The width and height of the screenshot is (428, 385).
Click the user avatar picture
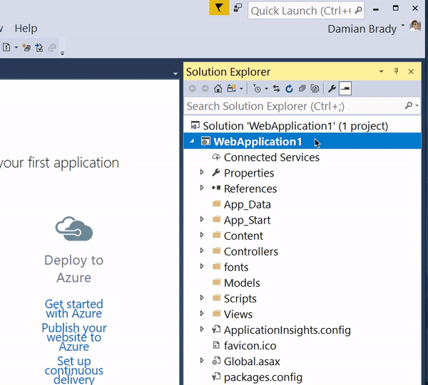point(415,26)
